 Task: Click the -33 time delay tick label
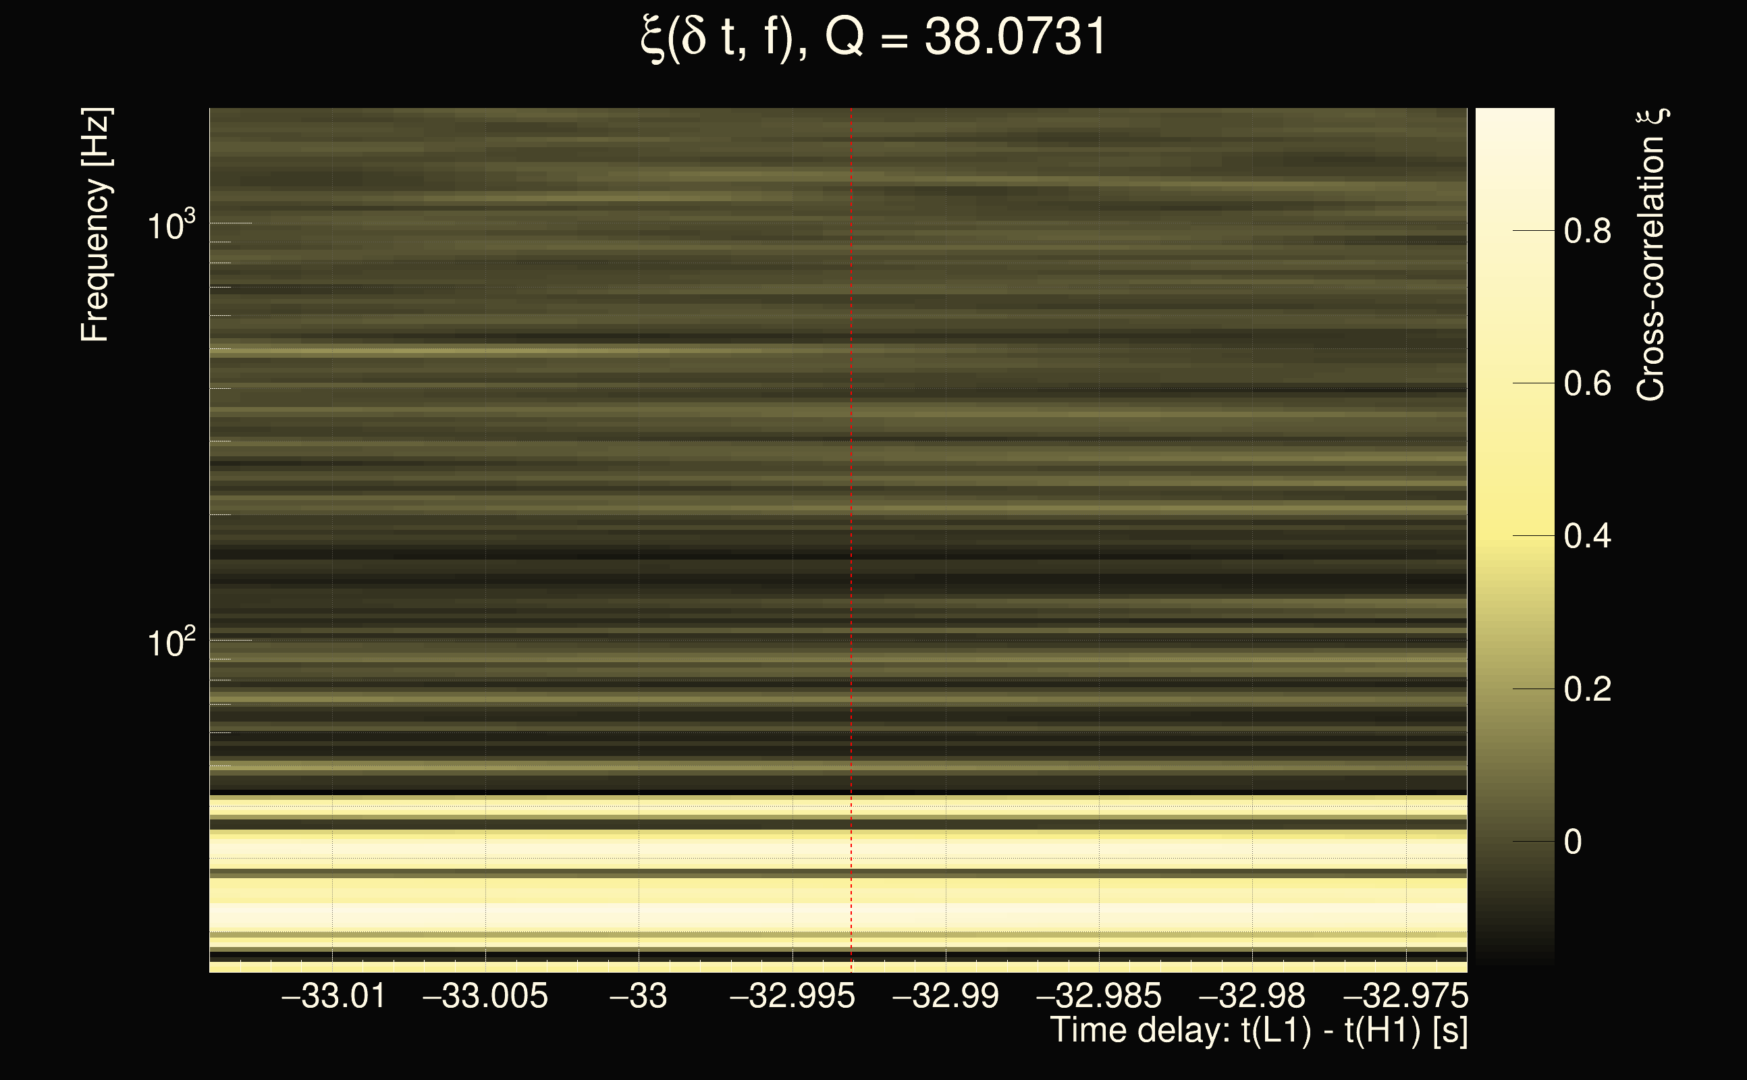[638, 996]
